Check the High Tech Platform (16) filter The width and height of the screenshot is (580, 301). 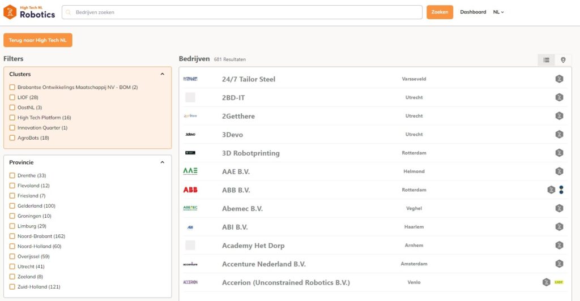coord(12,118)
